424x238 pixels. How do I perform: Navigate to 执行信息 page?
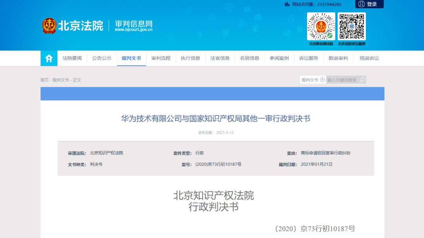[190, 59]
